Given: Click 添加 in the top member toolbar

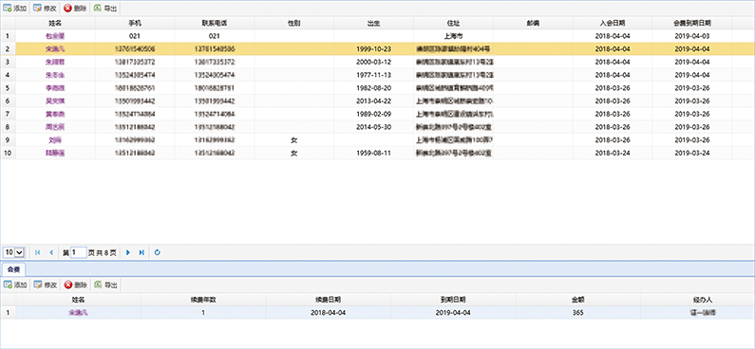Looking at the screenshot, I should point(15,9).
